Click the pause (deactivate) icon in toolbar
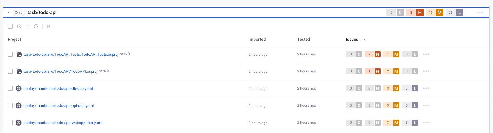 (x=28, y=26)
